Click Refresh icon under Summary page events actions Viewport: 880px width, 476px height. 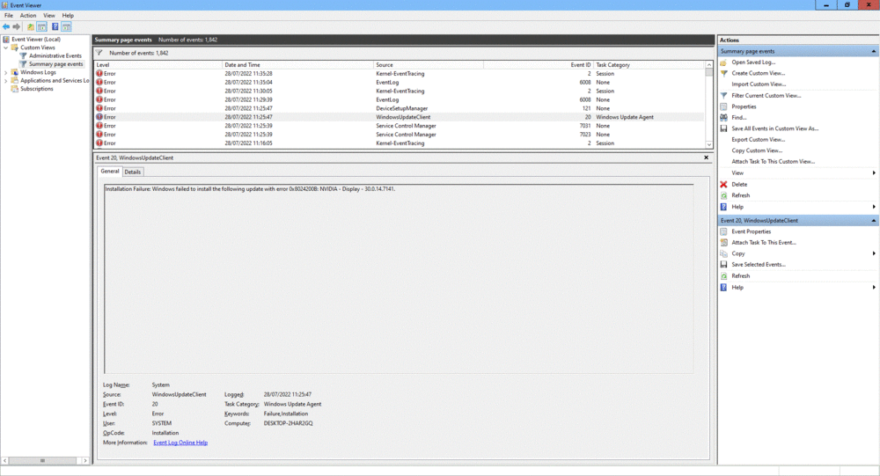724,195
